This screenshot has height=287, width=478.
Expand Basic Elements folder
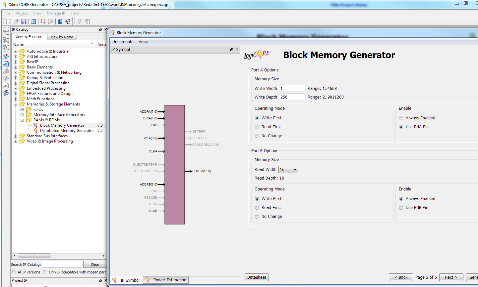(16, 67)
